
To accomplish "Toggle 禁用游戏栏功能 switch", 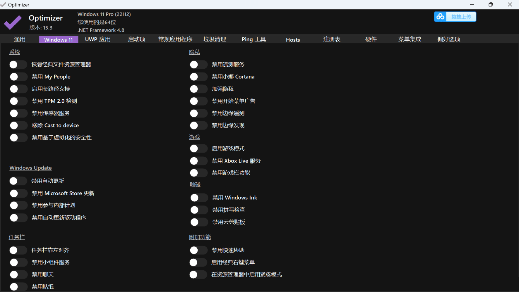I will coord(198,173).
